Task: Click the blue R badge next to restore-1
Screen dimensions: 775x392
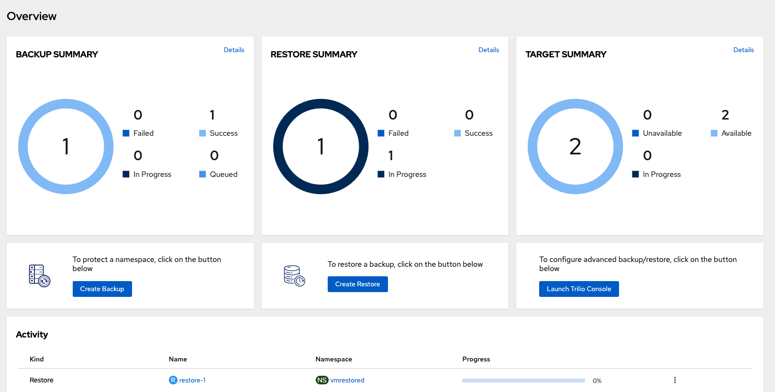Action: click(173, 380)
